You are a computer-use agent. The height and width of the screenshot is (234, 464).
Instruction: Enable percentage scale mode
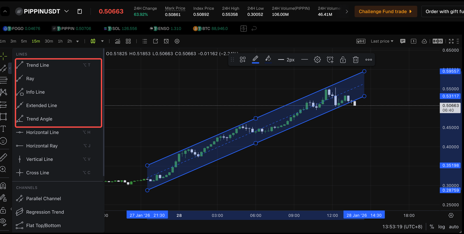coord(432,227)
